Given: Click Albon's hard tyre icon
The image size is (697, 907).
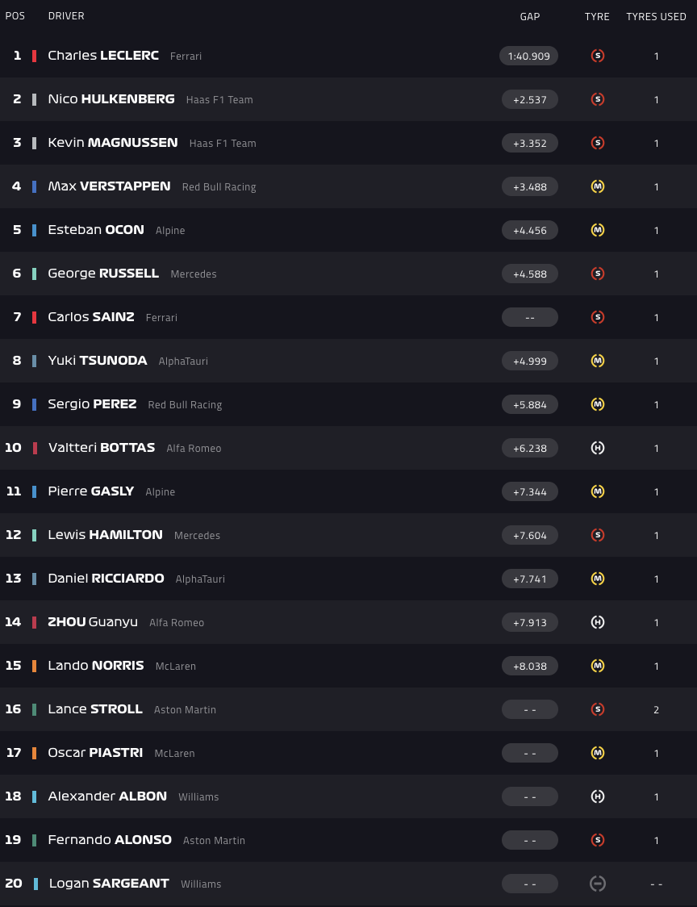Looking at the screenshot, I should point(597,796).
